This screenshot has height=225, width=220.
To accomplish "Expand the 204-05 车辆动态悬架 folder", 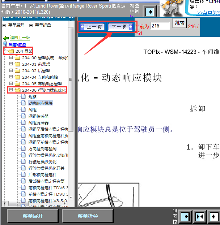I will (x=11, y=83).
